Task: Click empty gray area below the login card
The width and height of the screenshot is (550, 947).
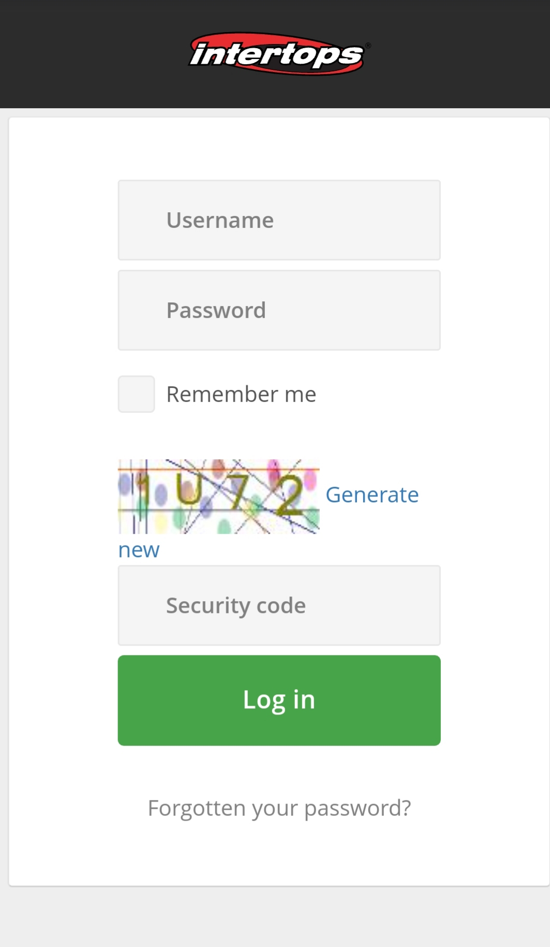Action: (x=279, y=916)
